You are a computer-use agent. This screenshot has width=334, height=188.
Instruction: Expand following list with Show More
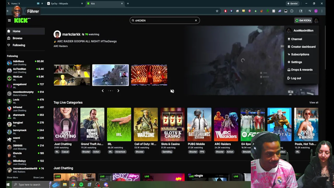click(12, 178)
